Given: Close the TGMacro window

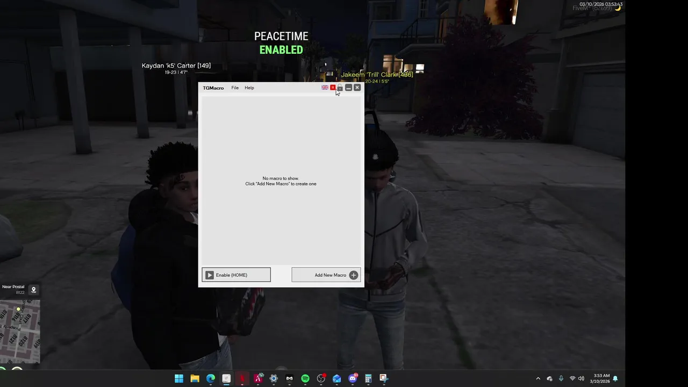Looking at the screenshot, I should 357,88.
